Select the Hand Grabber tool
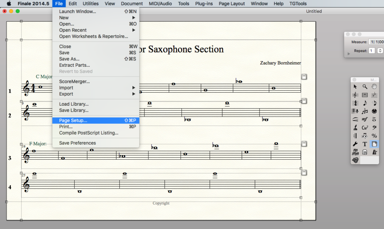 (374, 87)
